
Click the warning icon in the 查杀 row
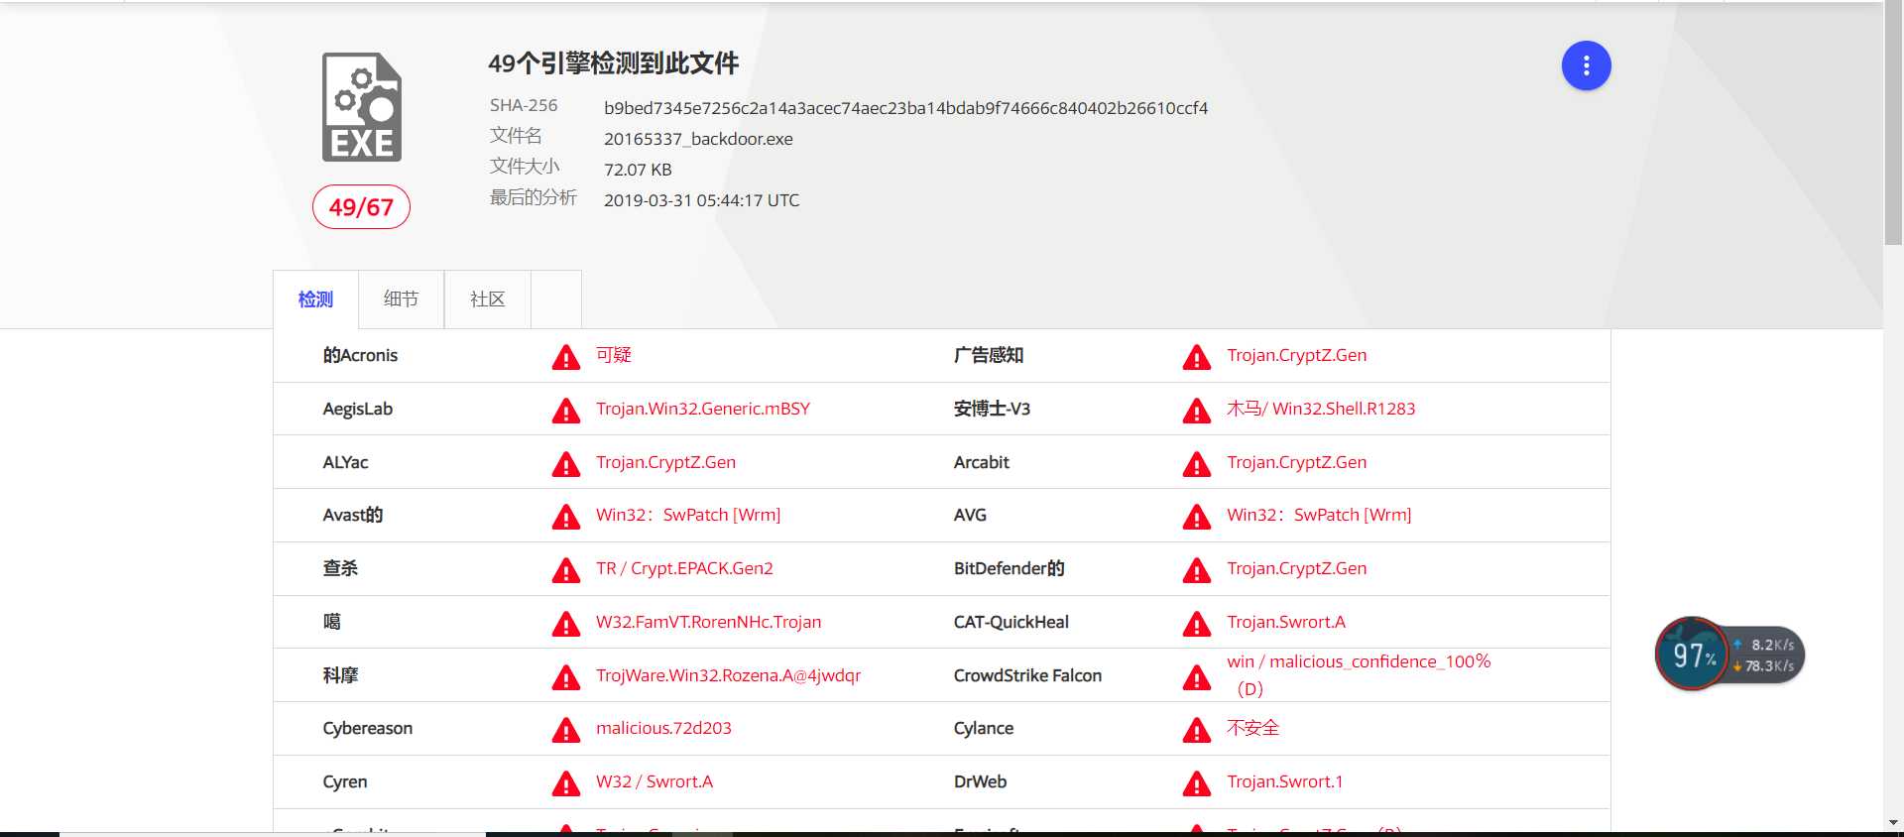tap(565, 570)
